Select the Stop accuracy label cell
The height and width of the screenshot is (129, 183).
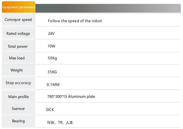pyautogui.click(x=19, y=83)
